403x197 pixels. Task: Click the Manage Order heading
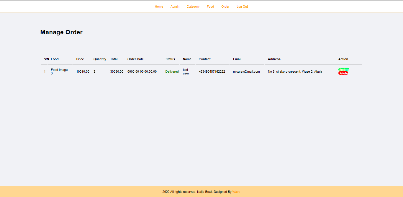61,32
